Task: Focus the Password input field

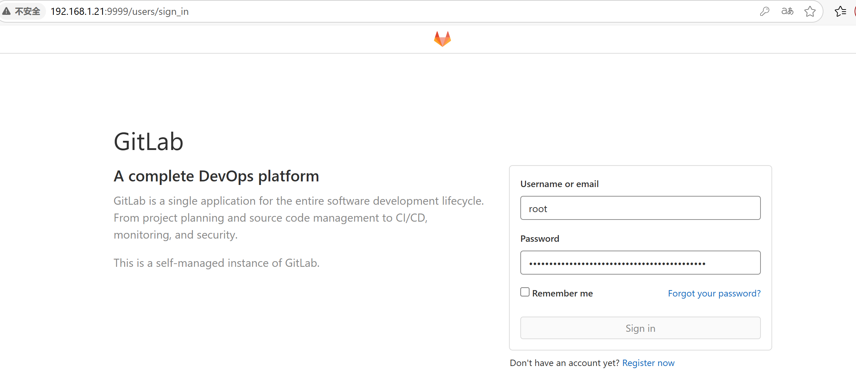Action: coord(640,263)
